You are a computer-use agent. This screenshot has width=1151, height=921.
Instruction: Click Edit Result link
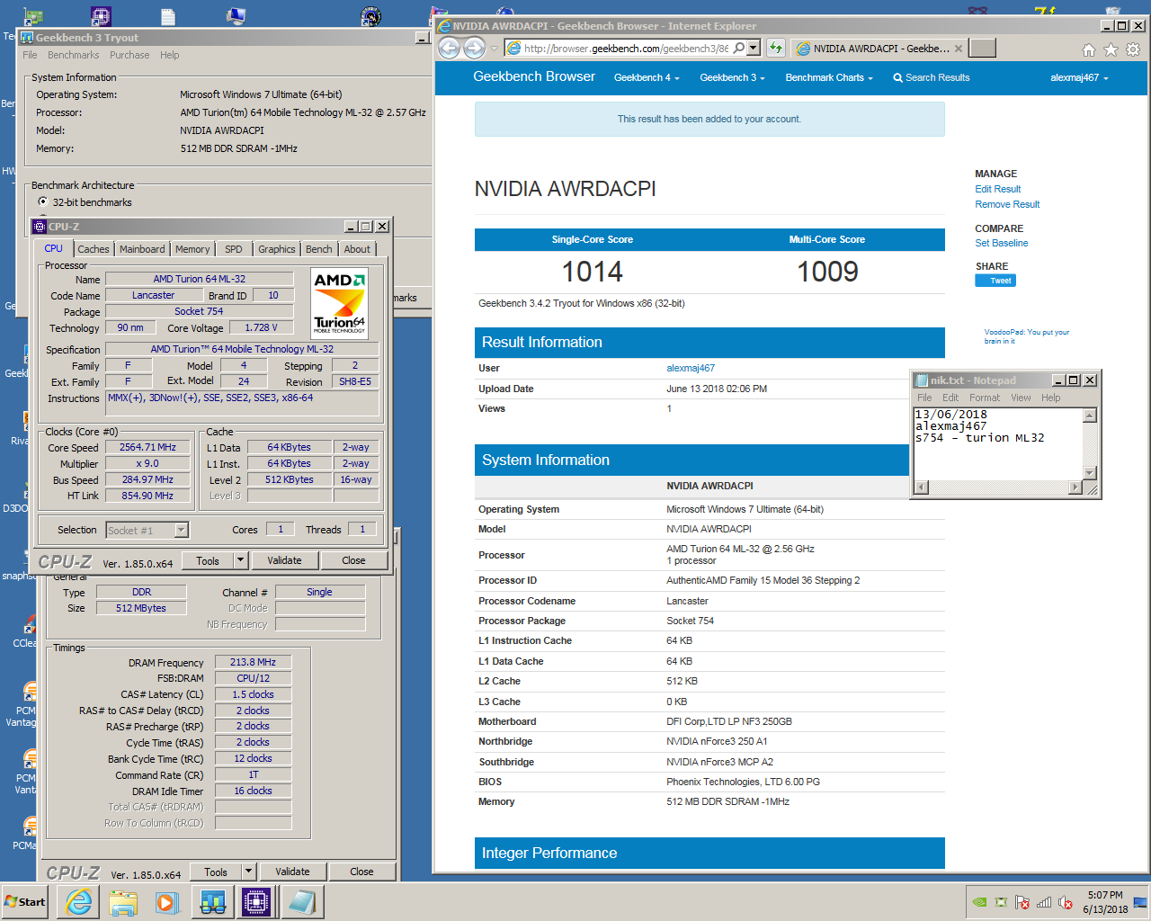[998, 189]
